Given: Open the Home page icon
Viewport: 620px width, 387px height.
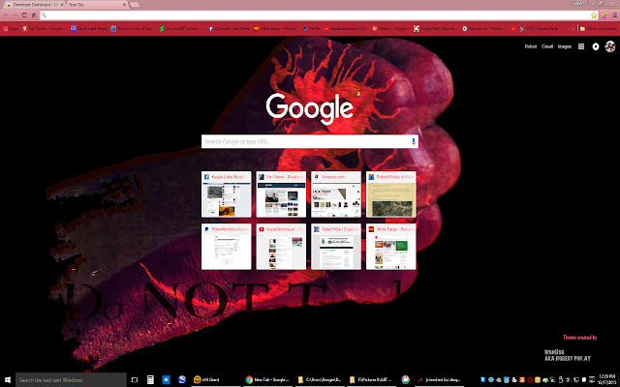Looking at the screenshot, I should [34, 15].
